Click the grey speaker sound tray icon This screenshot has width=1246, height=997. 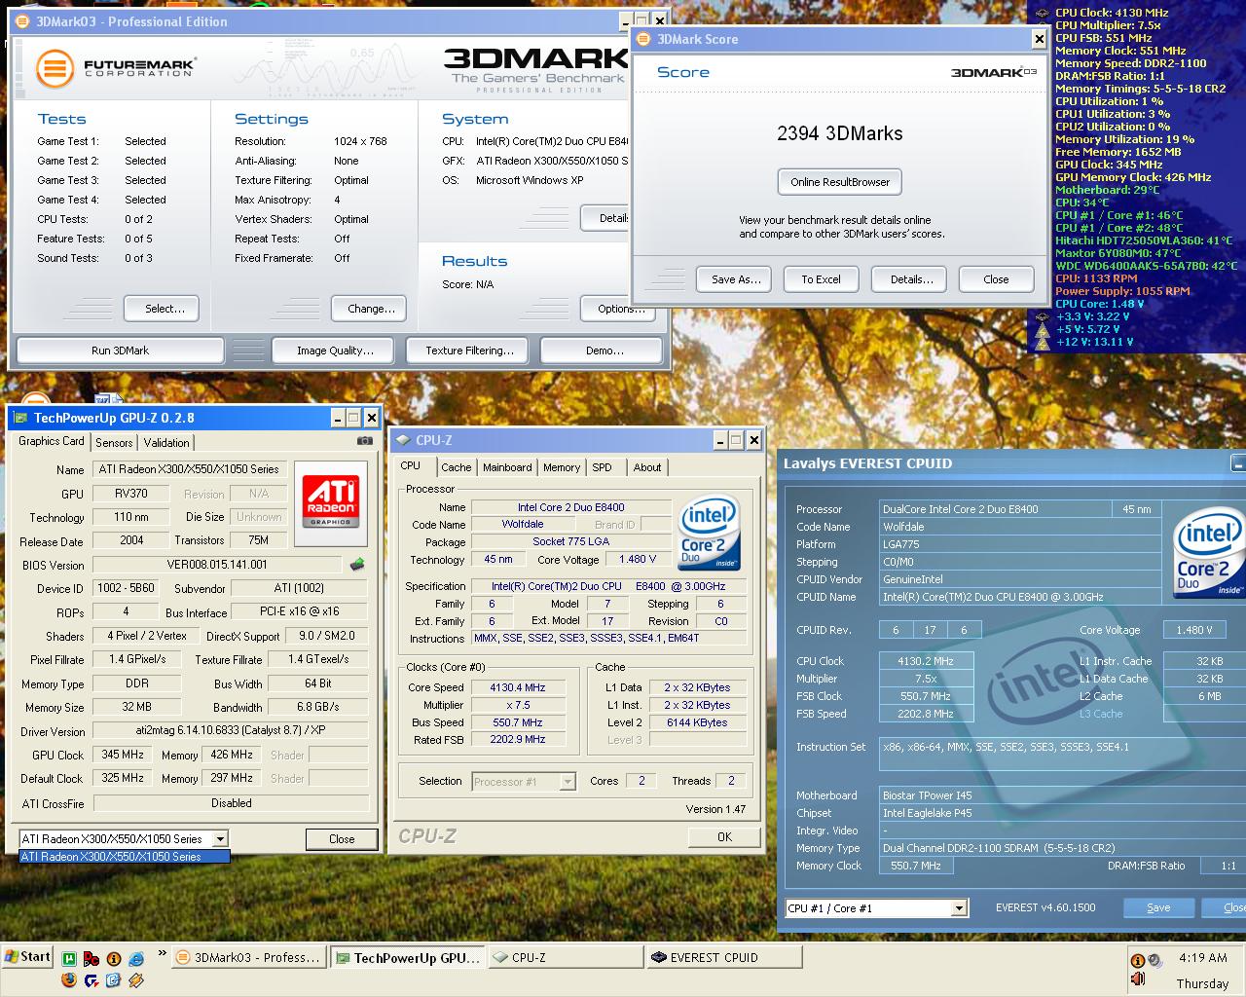click(1155, 961)
